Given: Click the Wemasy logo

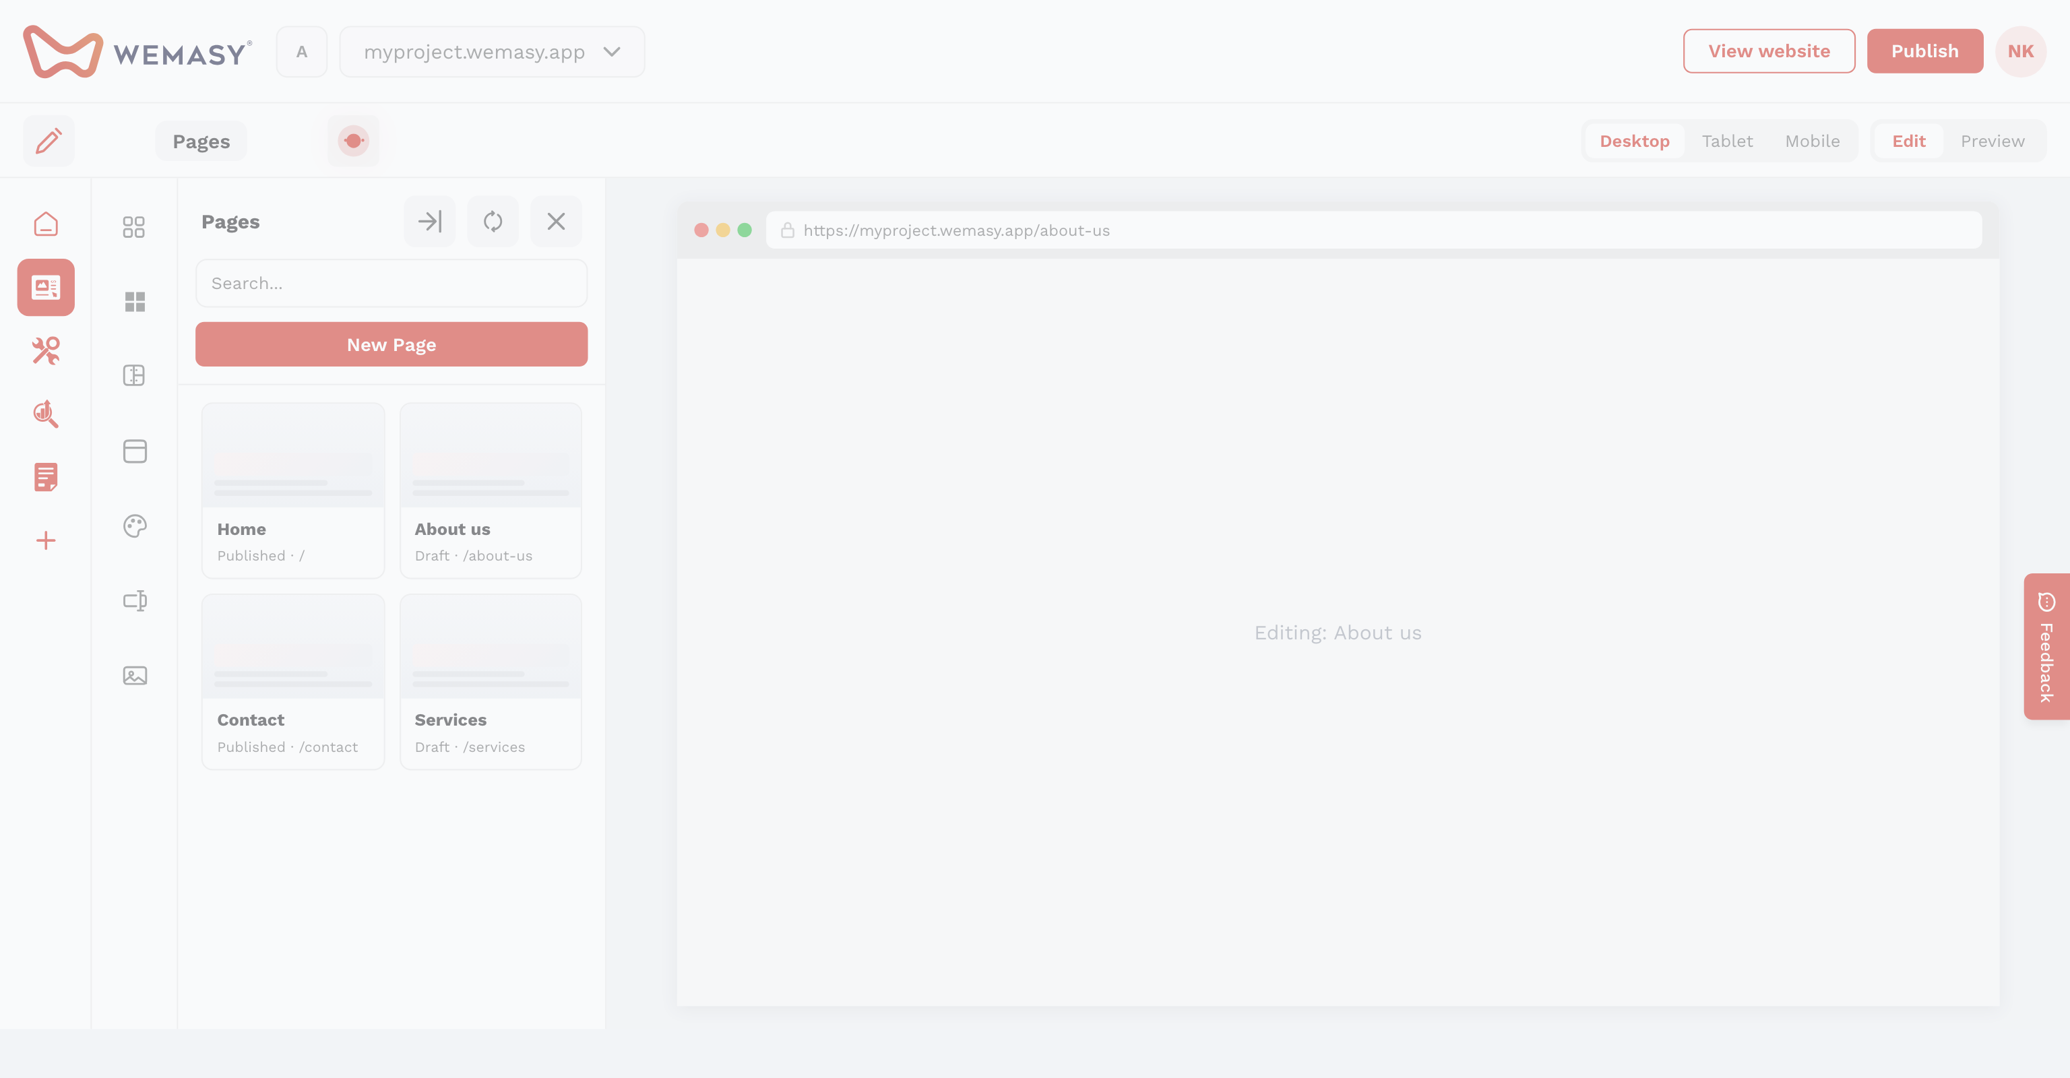Looking at the screenshot, I should coord(137,51).
